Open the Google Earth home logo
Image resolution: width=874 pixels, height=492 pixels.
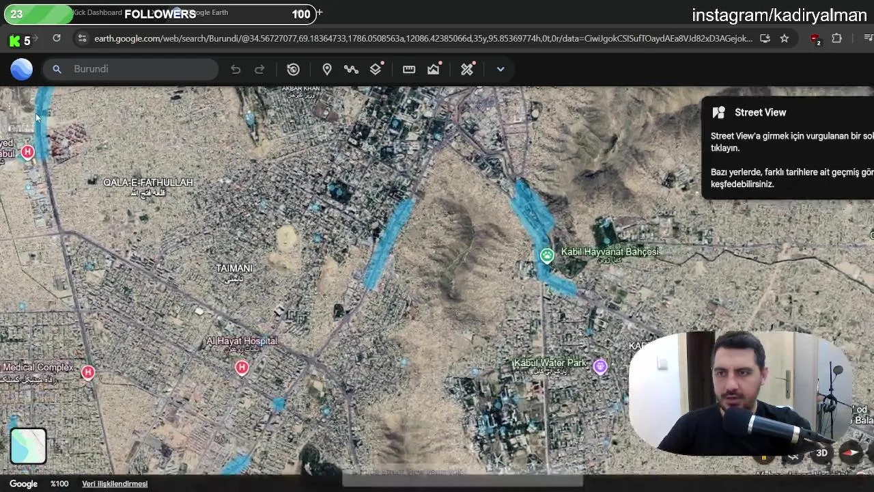click(x=21, y=69)
